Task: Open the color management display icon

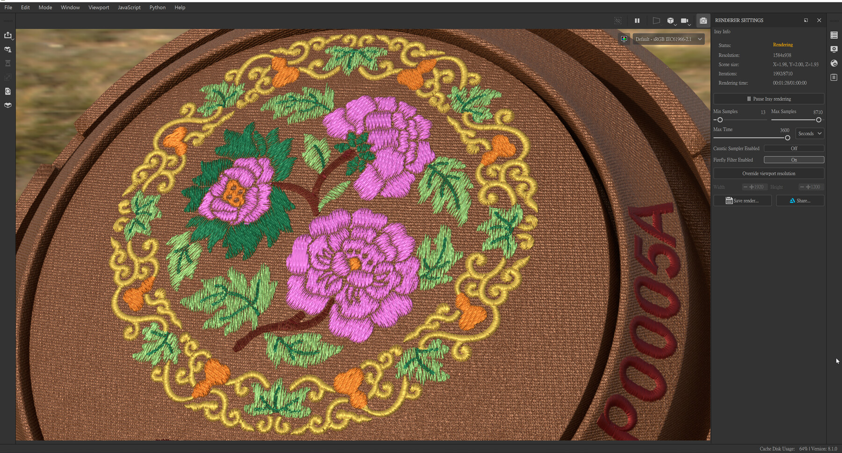Action: [x=624, y=39]
